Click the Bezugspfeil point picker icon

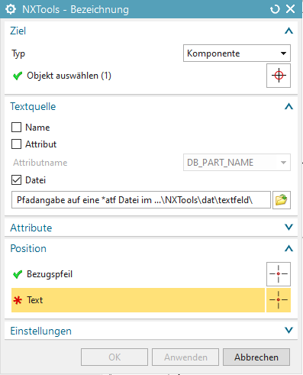tap(279, 274)
